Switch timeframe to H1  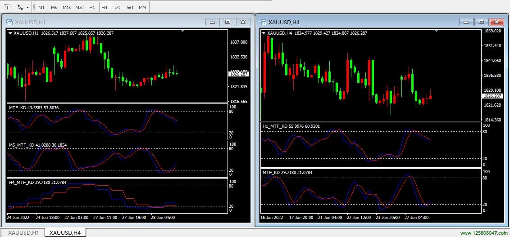(92, 7)
